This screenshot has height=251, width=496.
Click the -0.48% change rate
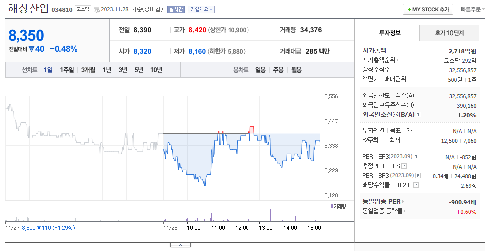pos(63,49)
